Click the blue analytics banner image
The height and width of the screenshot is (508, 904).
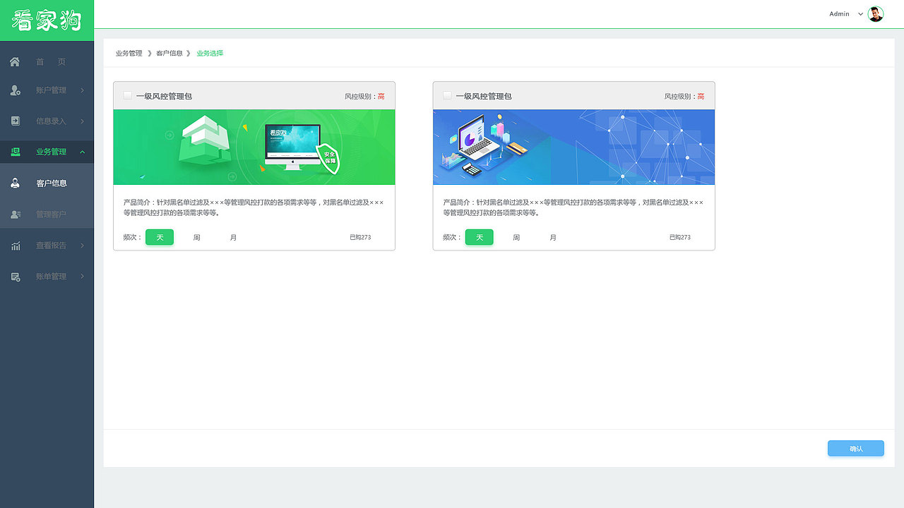coord(574,147)
